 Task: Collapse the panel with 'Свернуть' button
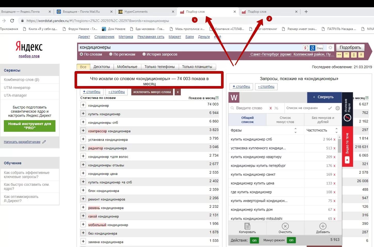324,97
